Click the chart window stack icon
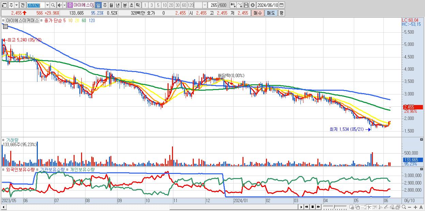Screen dimensions: 425x211 coord(398,207)
